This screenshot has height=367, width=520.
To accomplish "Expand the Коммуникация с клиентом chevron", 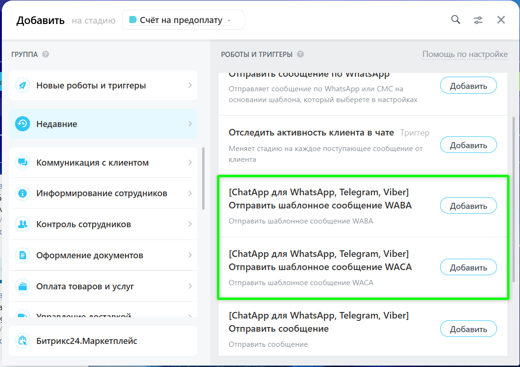I will (190, 163).
